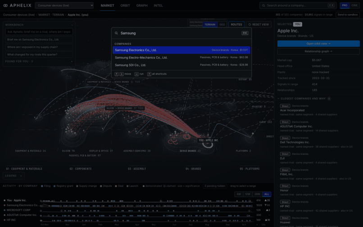Select the 26W time range

pos(257,194)
